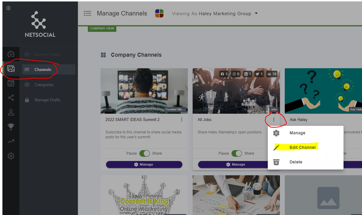Select Channels in the sidebar submenu

click(x=48, y=69)
